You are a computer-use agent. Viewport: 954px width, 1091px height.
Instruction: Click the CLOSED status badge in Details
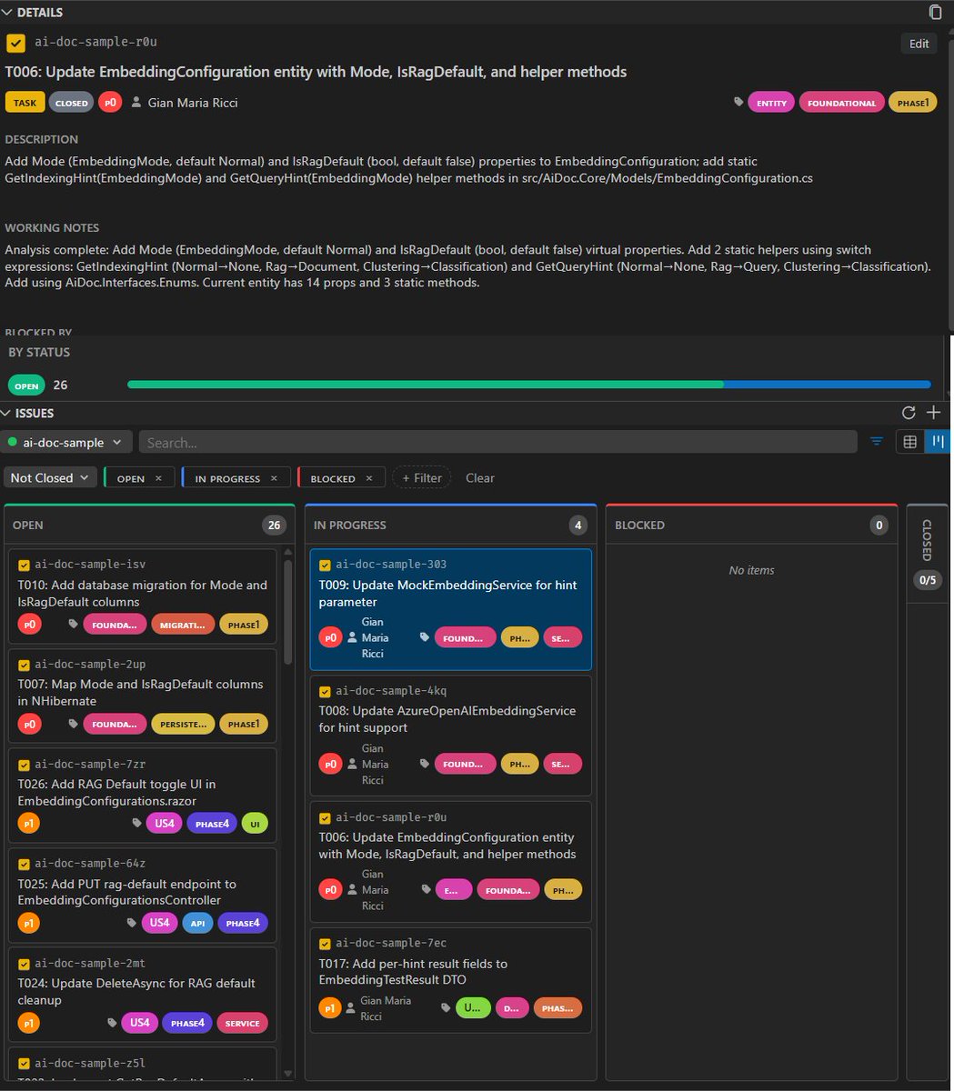[x=72, y=103]
